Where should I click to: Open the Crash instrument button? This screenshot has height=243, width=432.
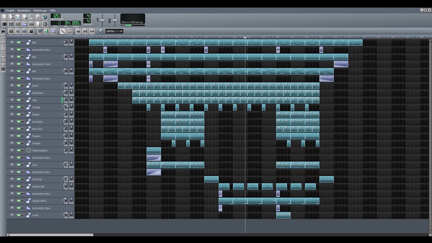43,215
